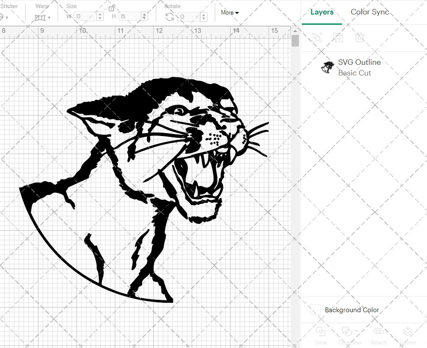Switch to the Layers tab
This screenshot has height=348, width=427.
[322, 12]
